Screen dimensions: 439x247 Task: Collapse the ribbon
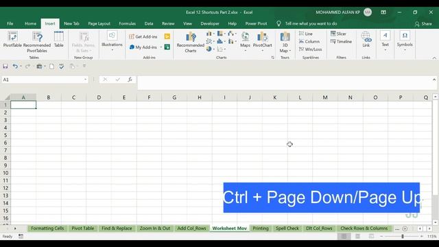[434, 58]
